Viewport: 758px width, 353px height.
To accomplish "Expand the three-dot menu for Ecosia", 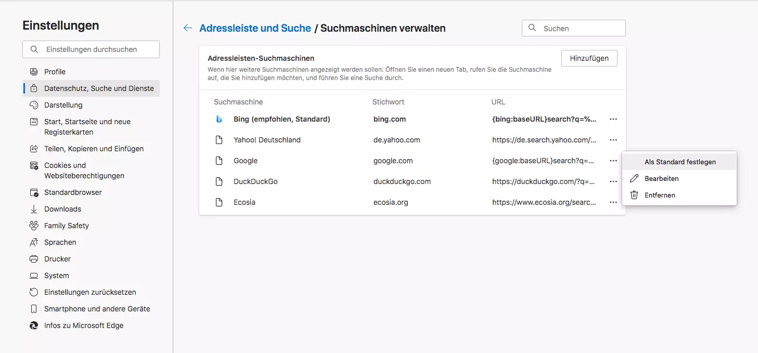I will pyautogui.click(x=613, y=202).
